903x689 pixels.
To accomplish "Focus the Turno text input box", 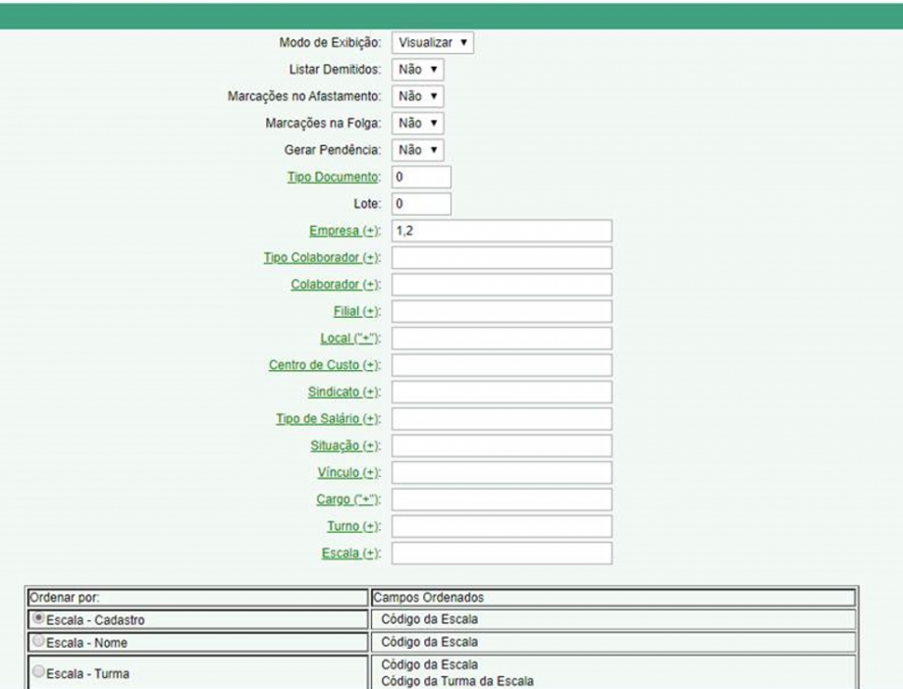I will 502,526.
